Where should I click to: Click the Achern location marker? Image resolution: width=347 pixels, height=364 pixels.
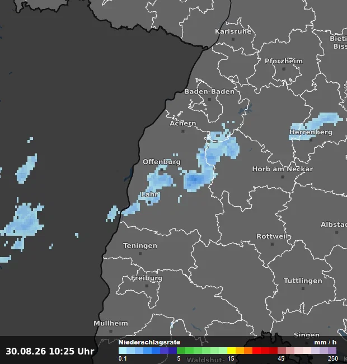(x=183, y=131)
